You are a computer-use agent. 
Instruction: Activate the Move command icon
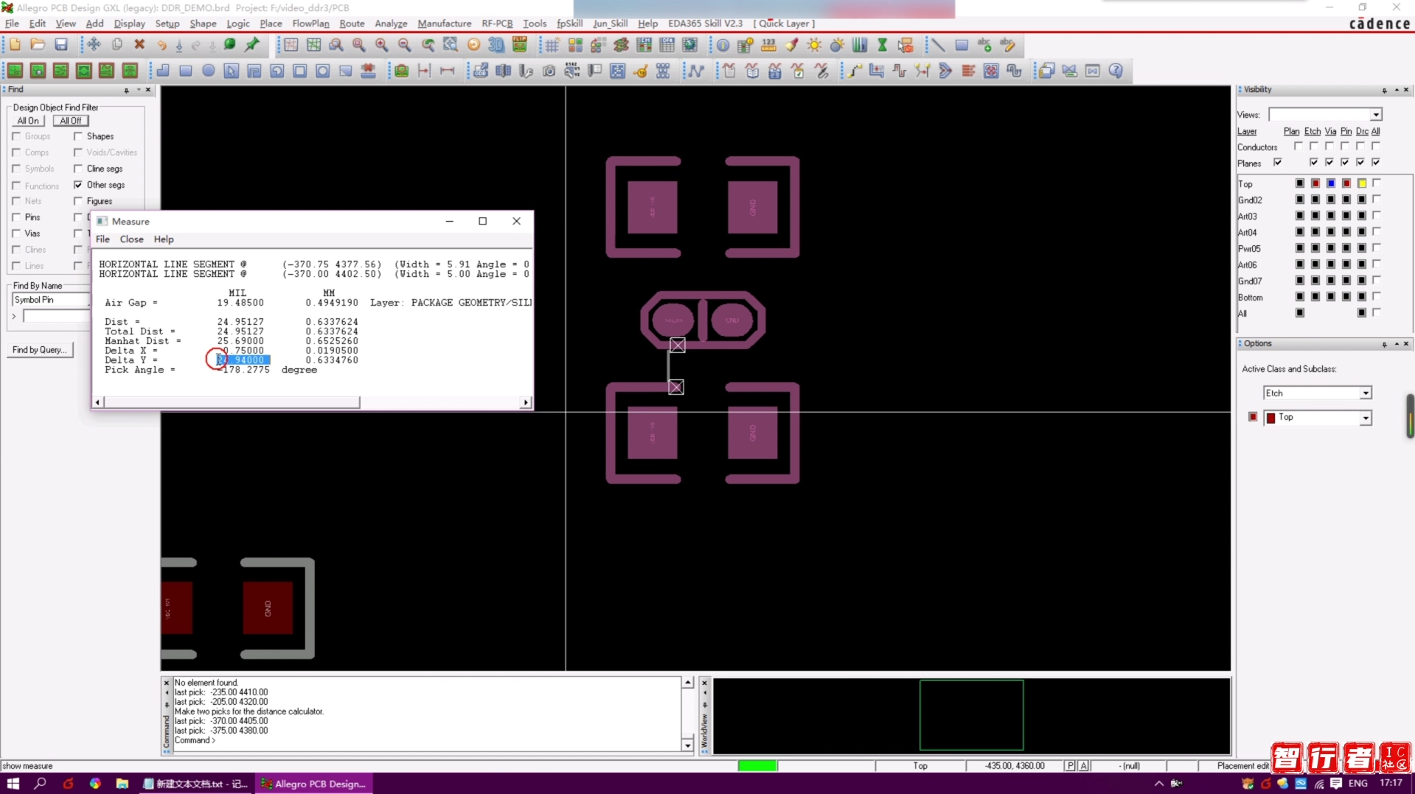pyautogui.click(x=94, y=45)
